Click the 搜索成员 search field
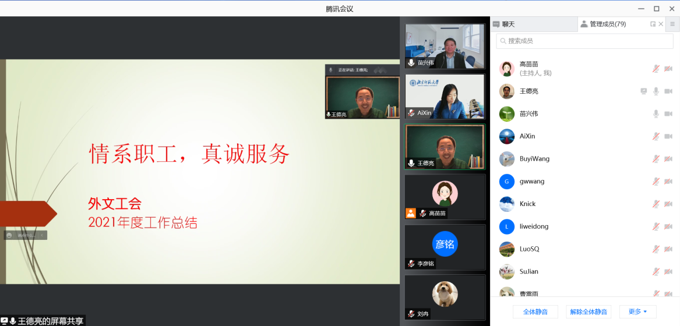Image resolution: width=680 pixels, height=326 pixels. [584, 41]
